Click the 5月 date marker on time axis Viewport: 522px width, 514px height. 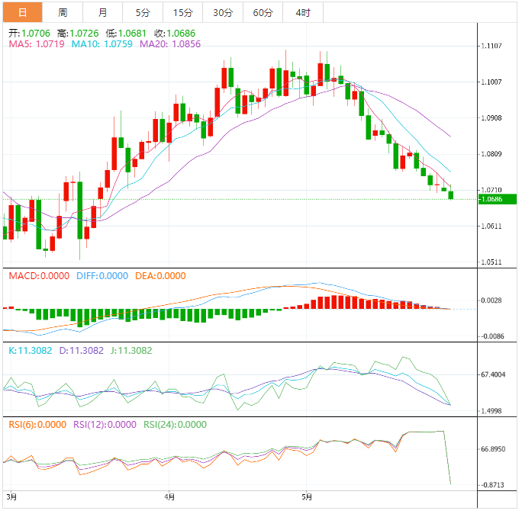click(x=307, y=497)
